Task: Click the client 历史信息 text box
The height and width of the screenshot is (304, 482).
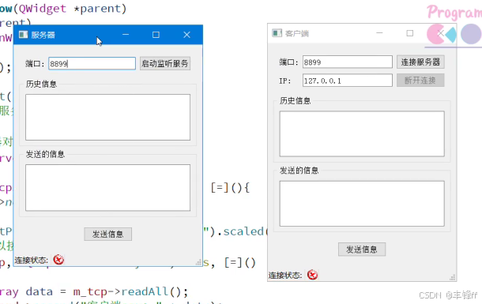Action: click(362, 134)
